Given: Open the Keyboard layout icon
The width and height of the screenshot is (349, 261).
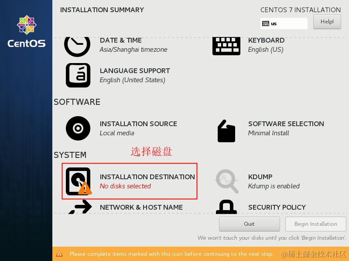Looking at the screenshot, I should click(x=226, y=46).
